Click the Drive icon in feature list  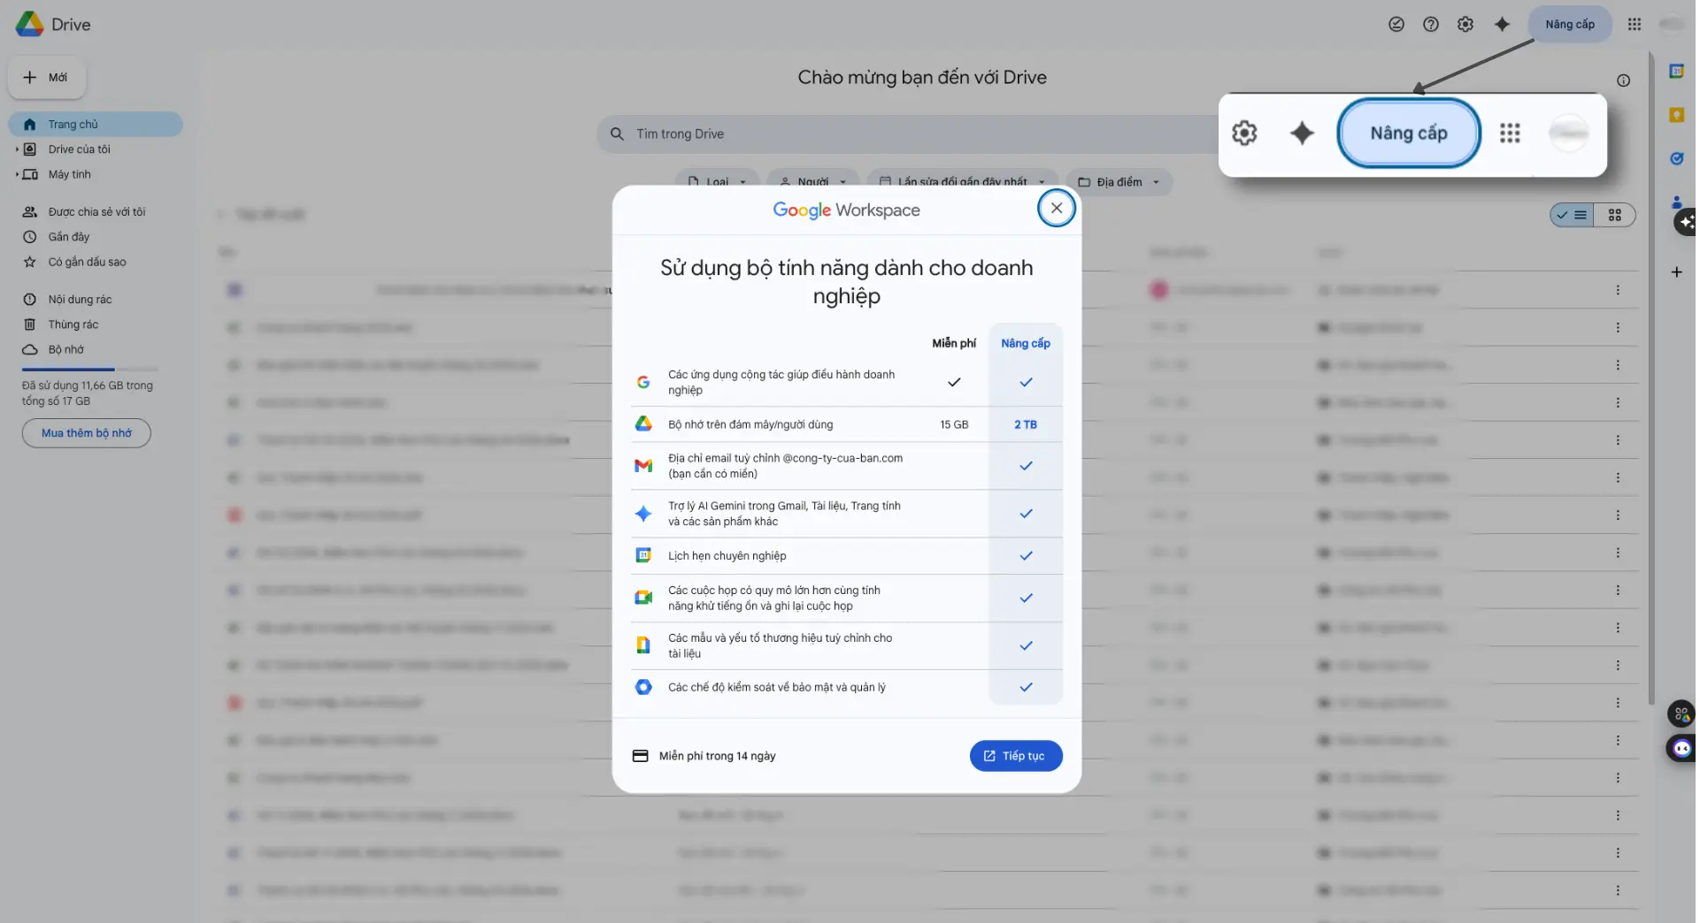645,425
